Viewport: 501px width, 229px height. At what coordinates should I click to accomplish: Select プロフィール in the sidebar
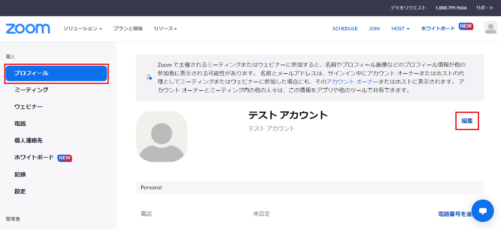[x=56, y=73]
